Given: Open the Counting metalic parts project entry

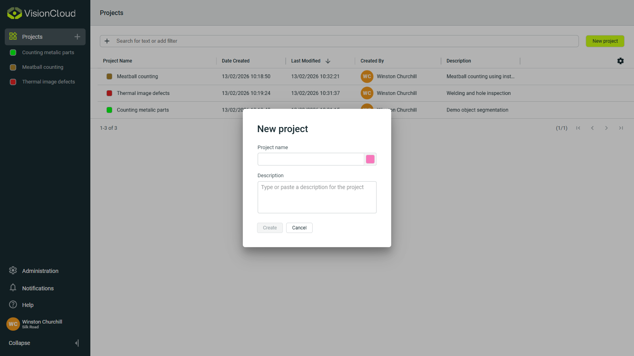Looking at the screenshot, I should point(143,110).
